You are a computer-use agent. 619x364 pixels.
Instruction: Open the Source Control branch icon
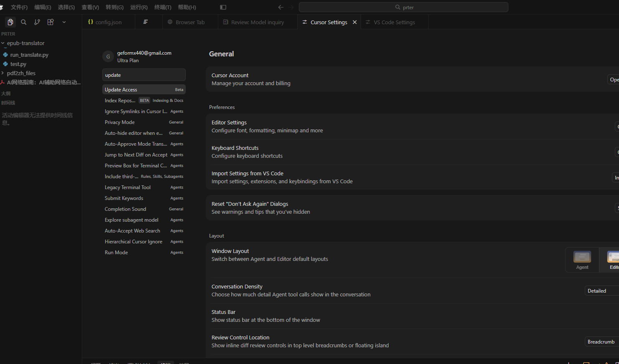coord(37,22)
